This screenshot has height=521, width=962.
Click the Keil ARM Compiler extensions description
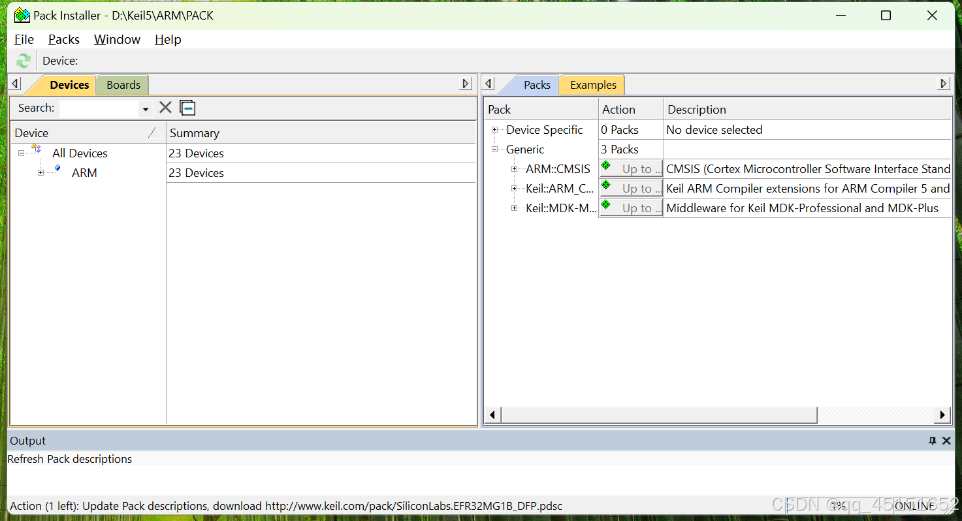(808, 189)
